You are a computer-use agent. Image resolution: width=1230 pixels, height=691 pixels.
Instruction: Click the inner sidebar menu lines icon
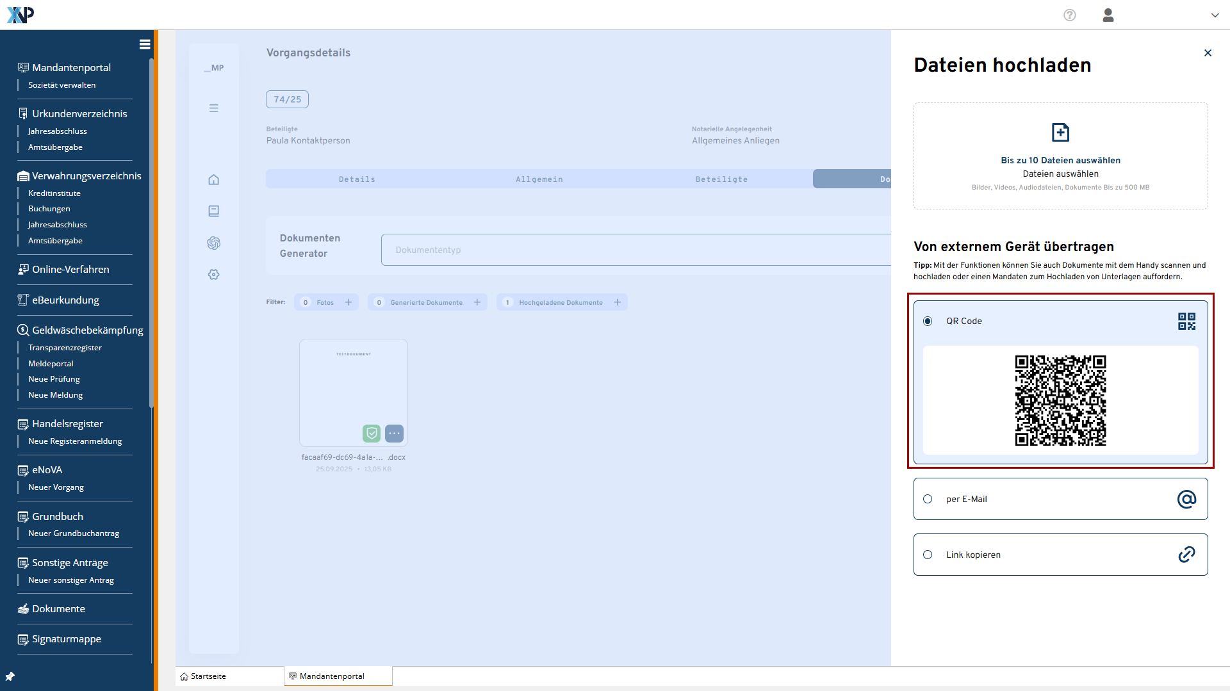214,108
